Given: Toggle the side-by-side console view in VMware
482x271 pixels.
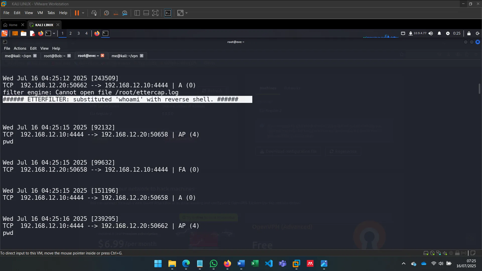Looking at the screenshot, I should pyautogui.click(x=137, y=13).
